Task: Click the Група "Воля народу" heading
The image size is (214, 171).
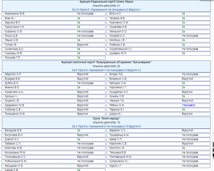Action: pos(106,119)
